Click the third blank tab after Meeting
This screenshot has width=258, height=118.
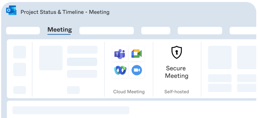coord(200,31)
